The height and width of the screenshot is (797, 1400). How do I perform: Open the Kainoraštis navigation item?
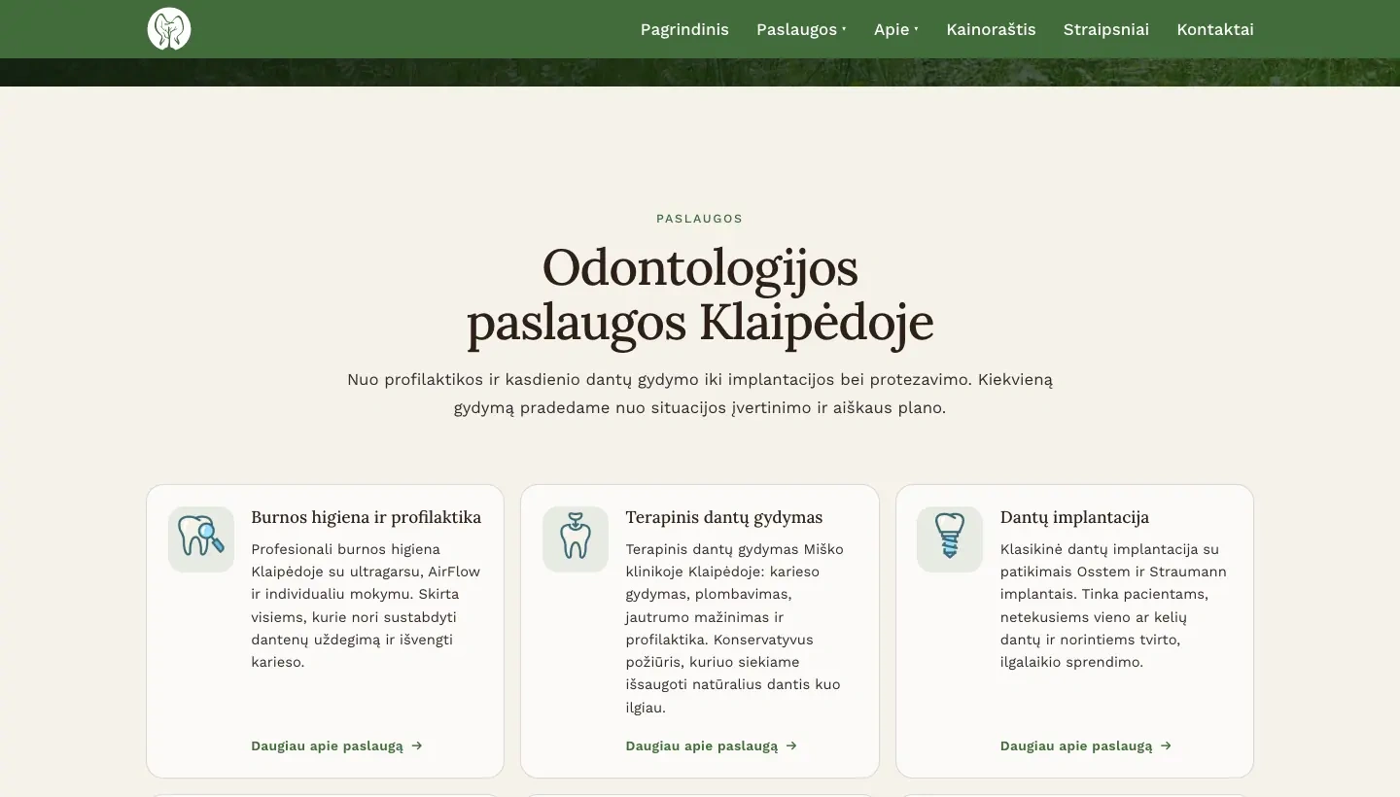tap(991, 29)
